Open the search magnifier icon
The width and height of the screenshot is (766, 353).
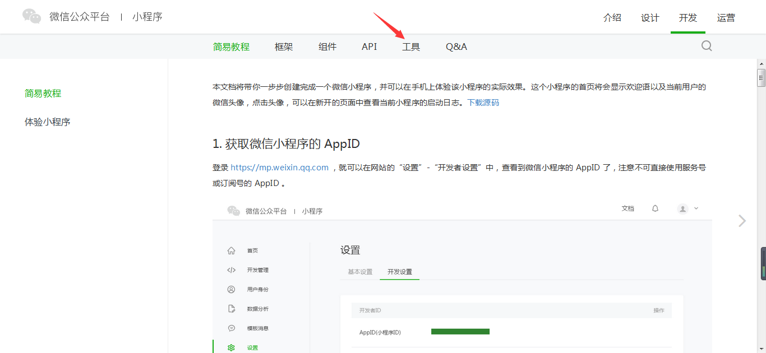coord(707,46)
